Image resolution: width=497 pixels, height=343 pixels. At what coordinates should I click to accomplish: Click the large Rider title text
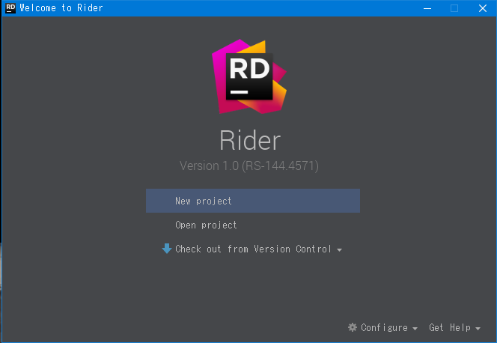pyautogui.click(x=250, y=140)
